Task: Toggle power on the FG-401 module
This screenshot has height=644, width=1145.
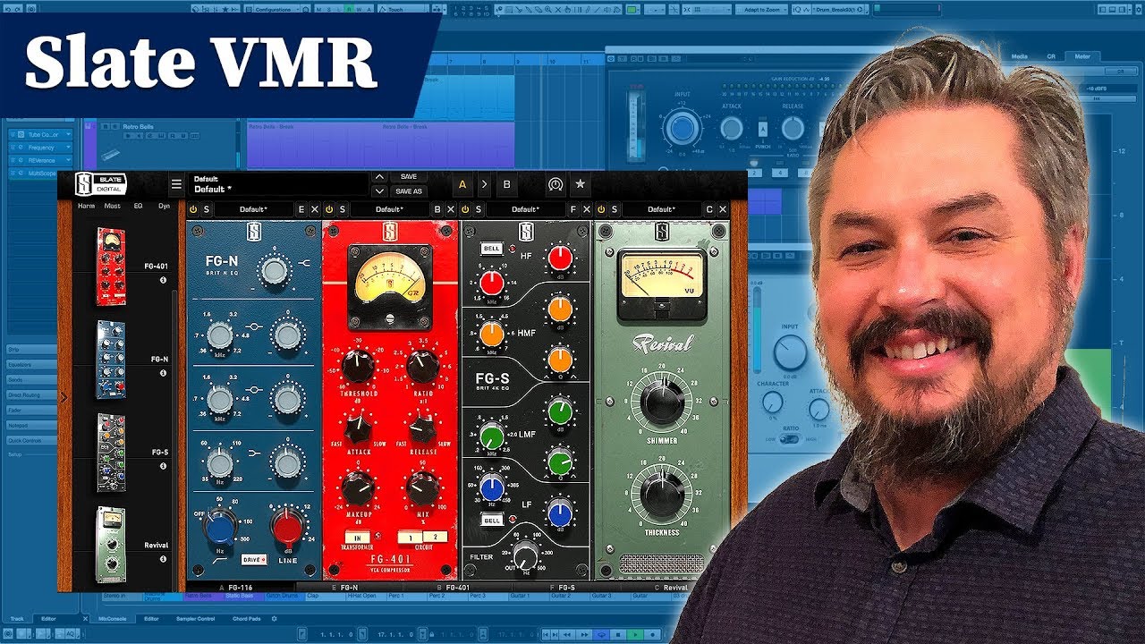Action: click(329, 209)
